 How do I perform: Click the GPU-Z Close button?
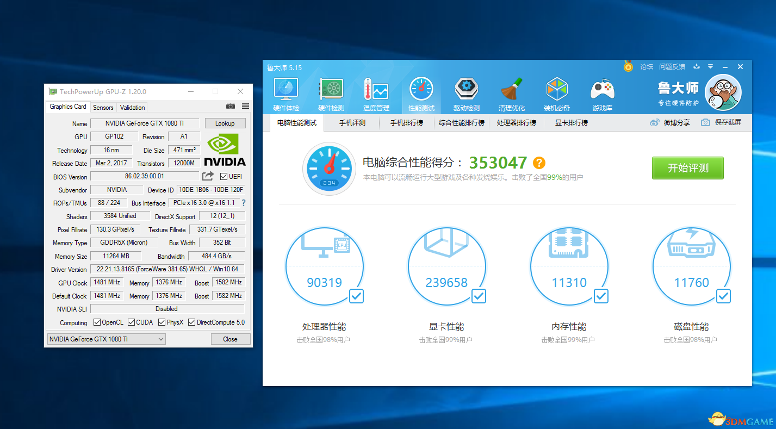231,339
